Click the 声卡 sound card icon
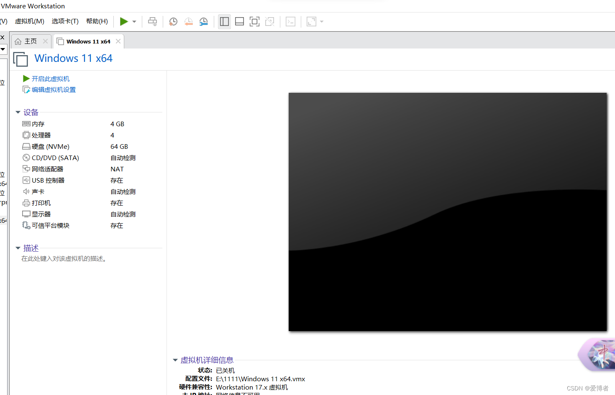Screen dimensions: 615x395 click(26, 191)
